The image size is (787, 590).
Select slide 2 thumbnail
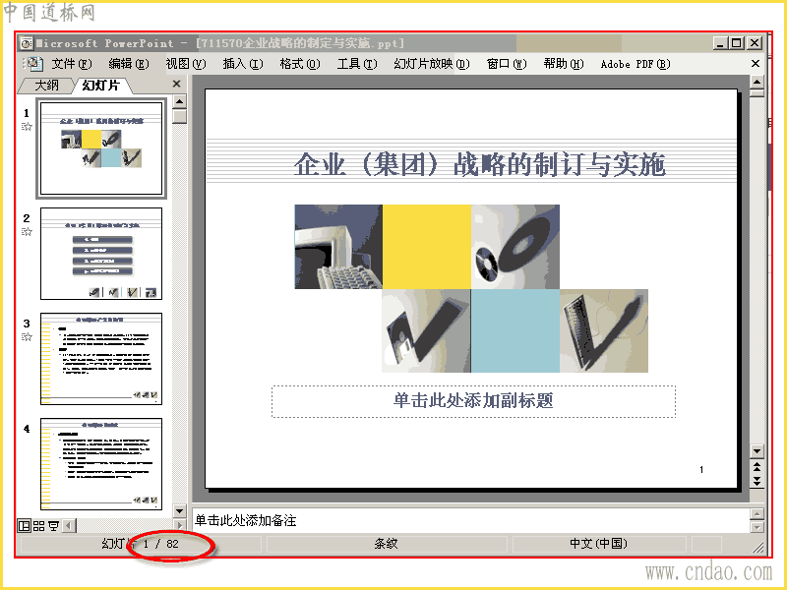tap(101, 254)
